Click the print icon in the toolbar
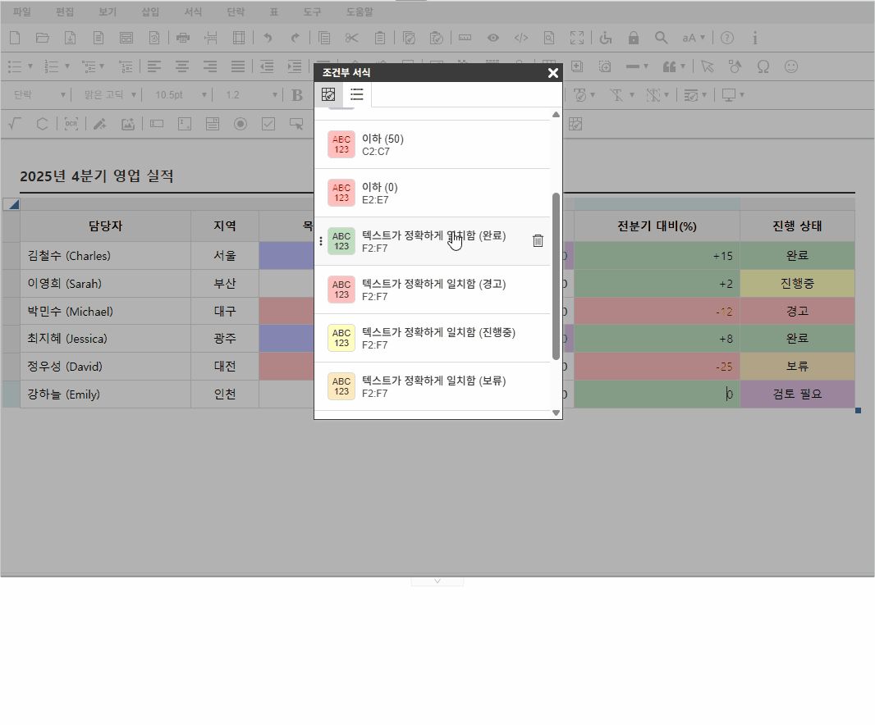This screenshot has height=725, width=875. pos(183,38)
